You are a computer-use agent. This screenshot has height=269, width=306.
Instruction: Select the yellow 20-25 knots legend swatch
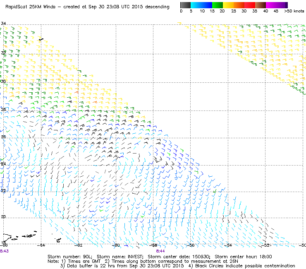[228, 5]
